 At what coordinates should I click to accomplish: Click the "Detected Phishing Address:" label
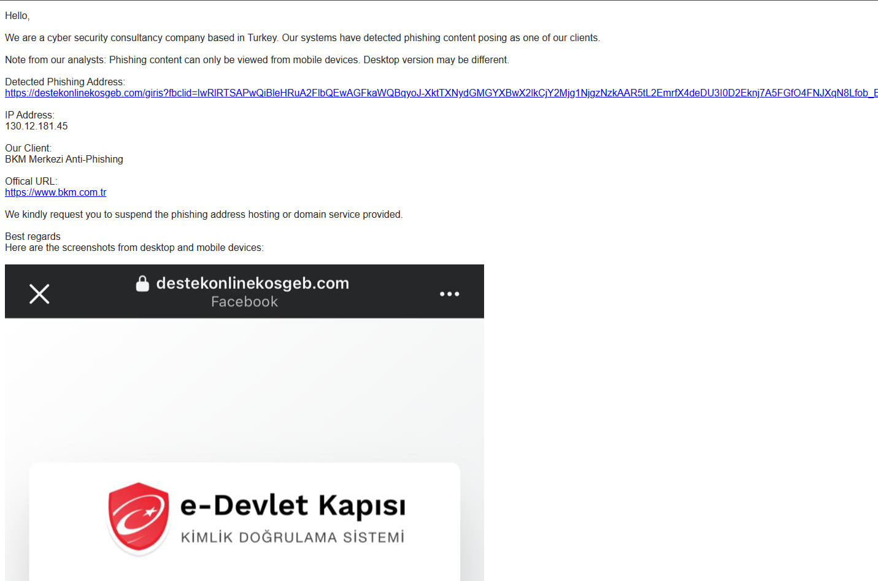pos(65,82)
